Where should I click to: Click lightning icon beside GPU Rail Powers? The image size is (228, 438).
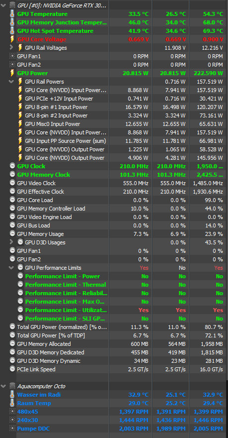pyautogui.click(x=20, y=82)
